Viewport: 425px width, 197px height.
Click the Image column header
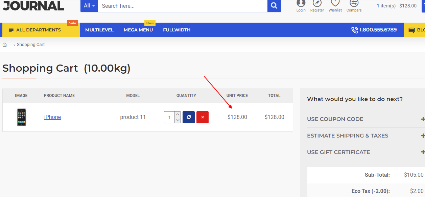21,96
